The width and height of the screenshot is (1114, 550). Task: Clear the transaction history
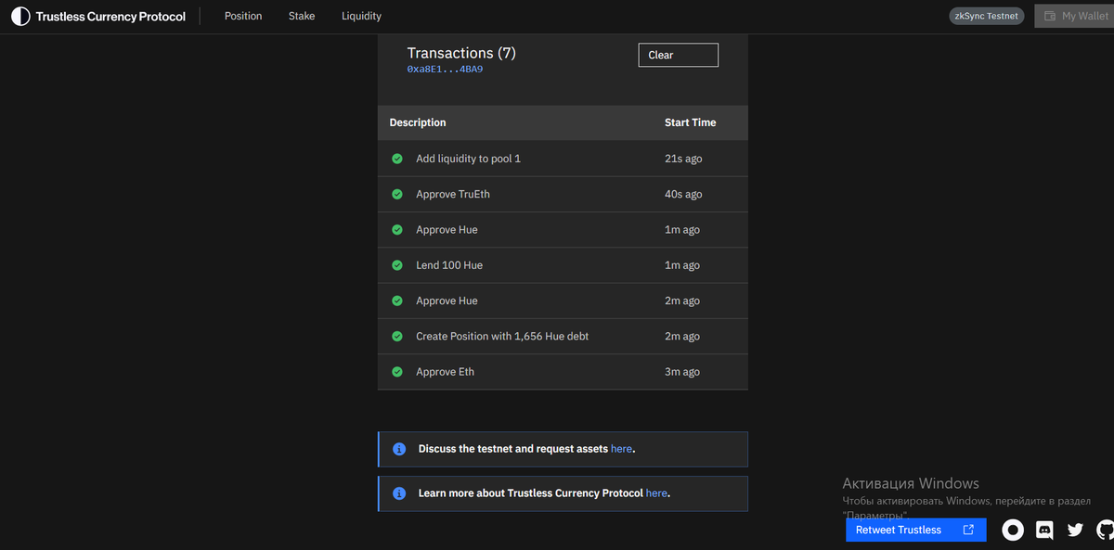click(x=678, y=55)
